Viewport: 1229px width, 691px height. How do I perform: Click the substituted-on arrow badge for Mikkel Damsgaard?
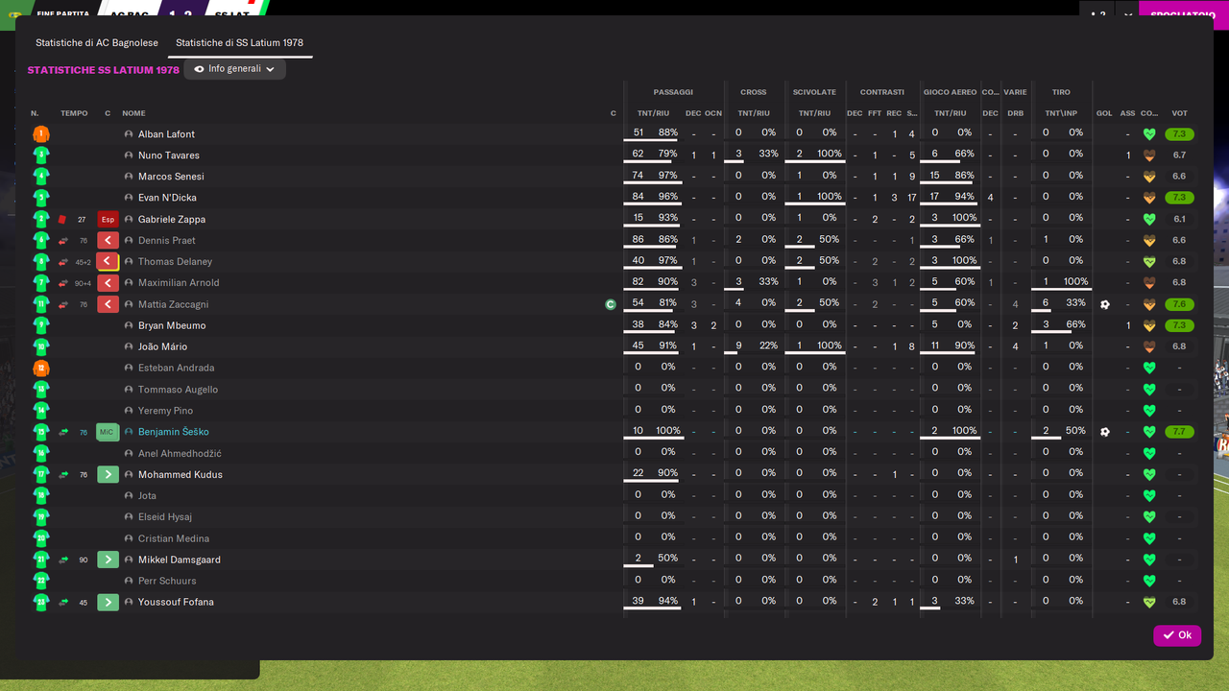click(x=108, y=560)
